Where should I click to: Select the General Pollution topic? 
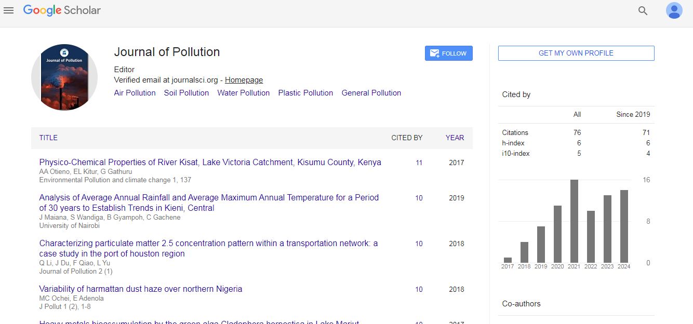pyautogui.click(x=371, y=93)
